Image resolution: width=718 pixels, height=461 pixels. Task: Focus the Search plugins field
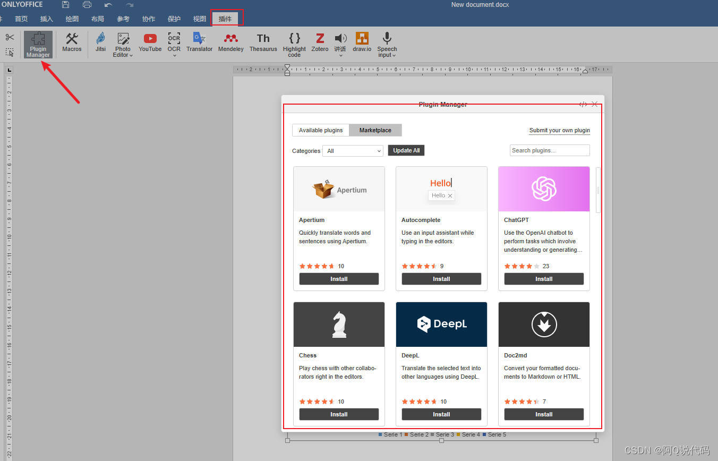click(x=550, y=150)
